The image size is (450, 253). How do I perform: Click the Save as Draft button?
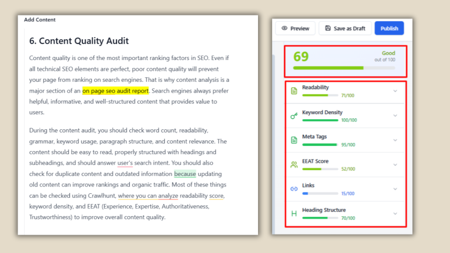[345, 28]
